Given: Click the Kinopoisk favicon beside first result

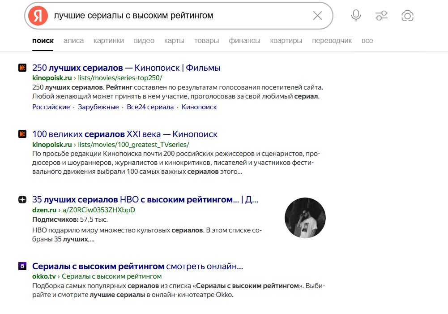Looking at the screenshot, I should coord(21,68).
